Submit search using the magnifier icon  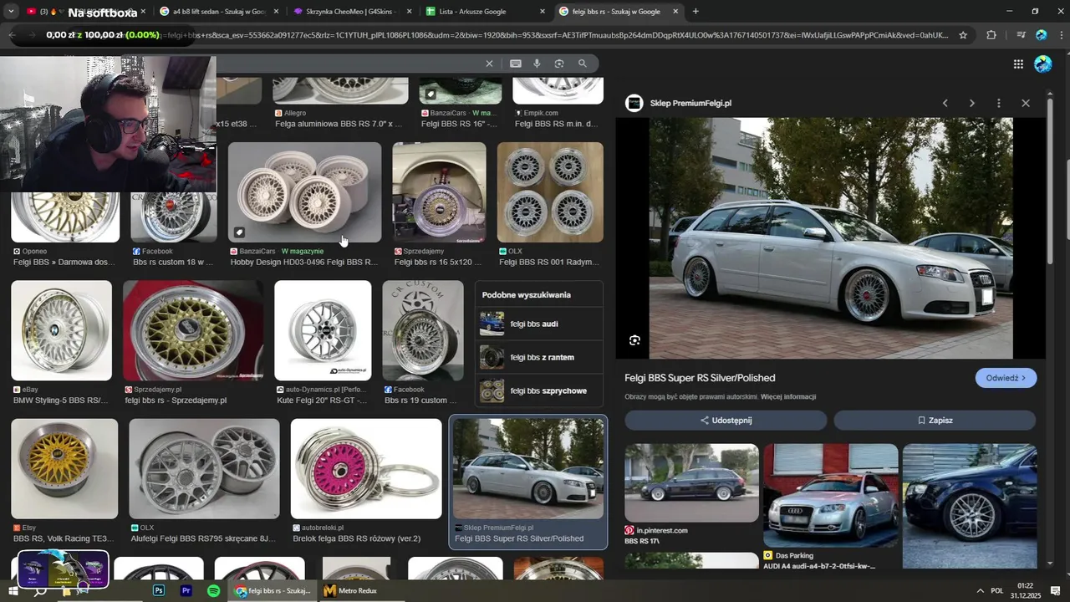(x=583, y=64)
